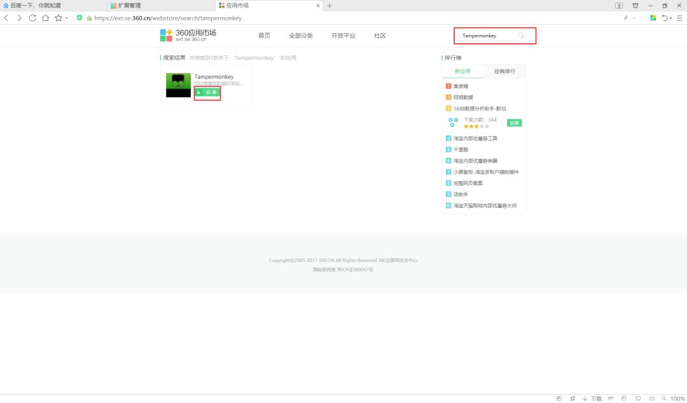Open 首页 navigation item

(264, 36)
